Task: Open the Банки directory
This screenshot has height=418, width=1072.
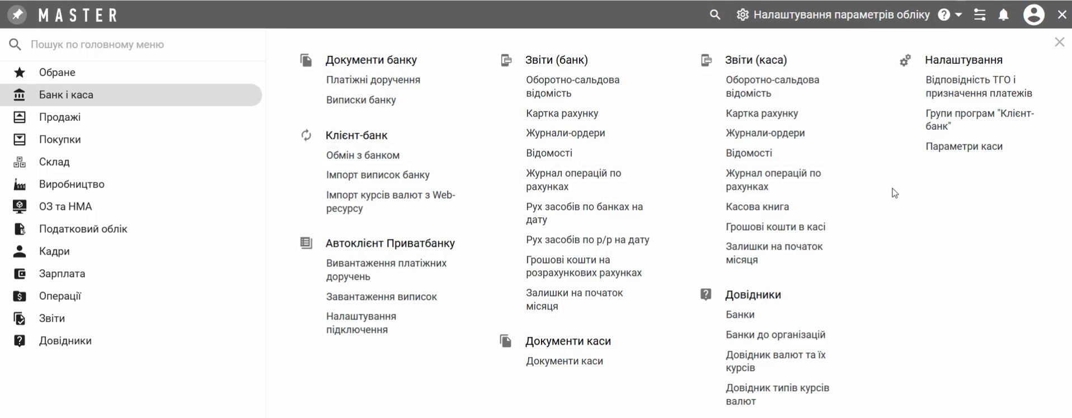Action: [x=740, y=315]
